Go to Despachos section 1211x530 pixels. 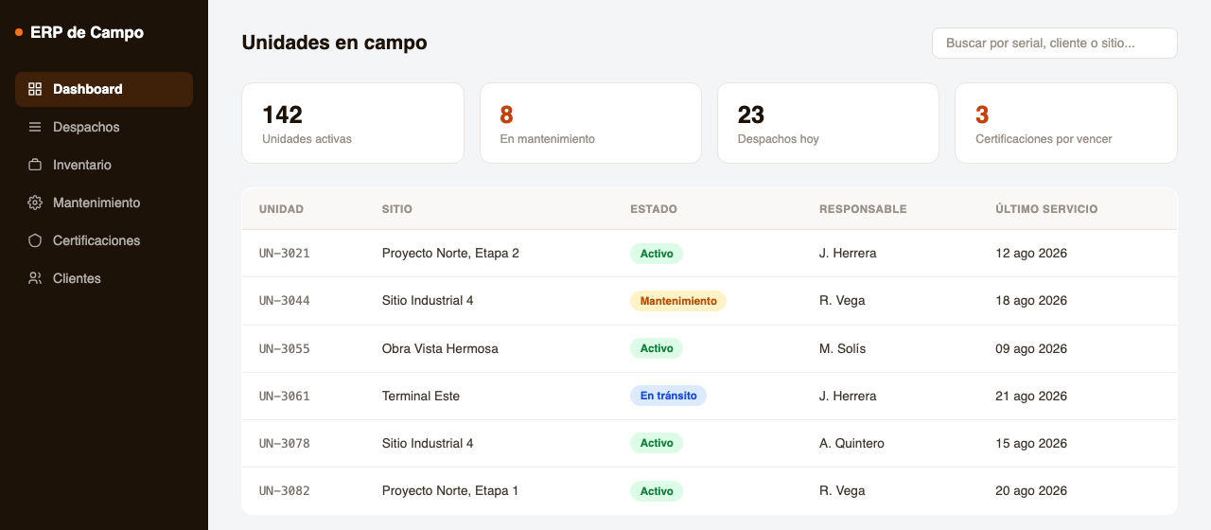104,127
